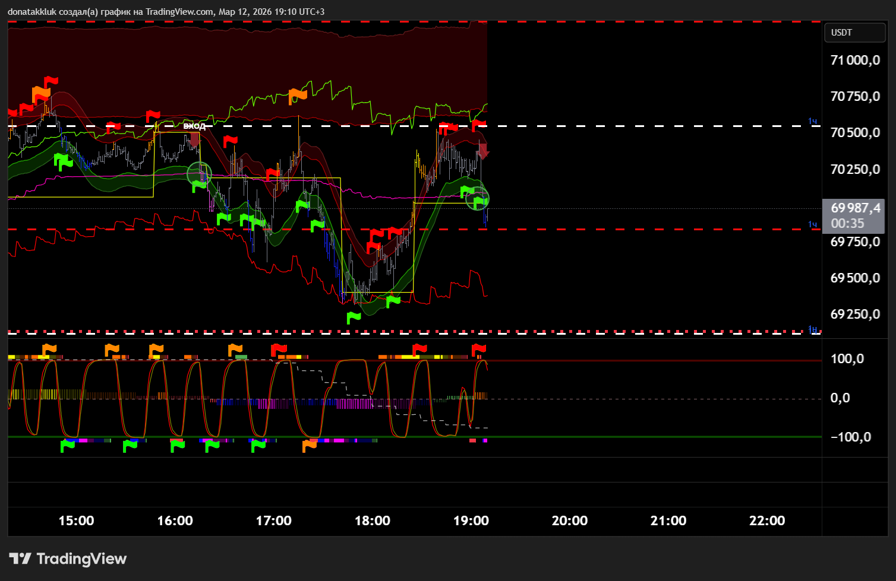Click the orange flag on the lime line near 17:15

297,96
